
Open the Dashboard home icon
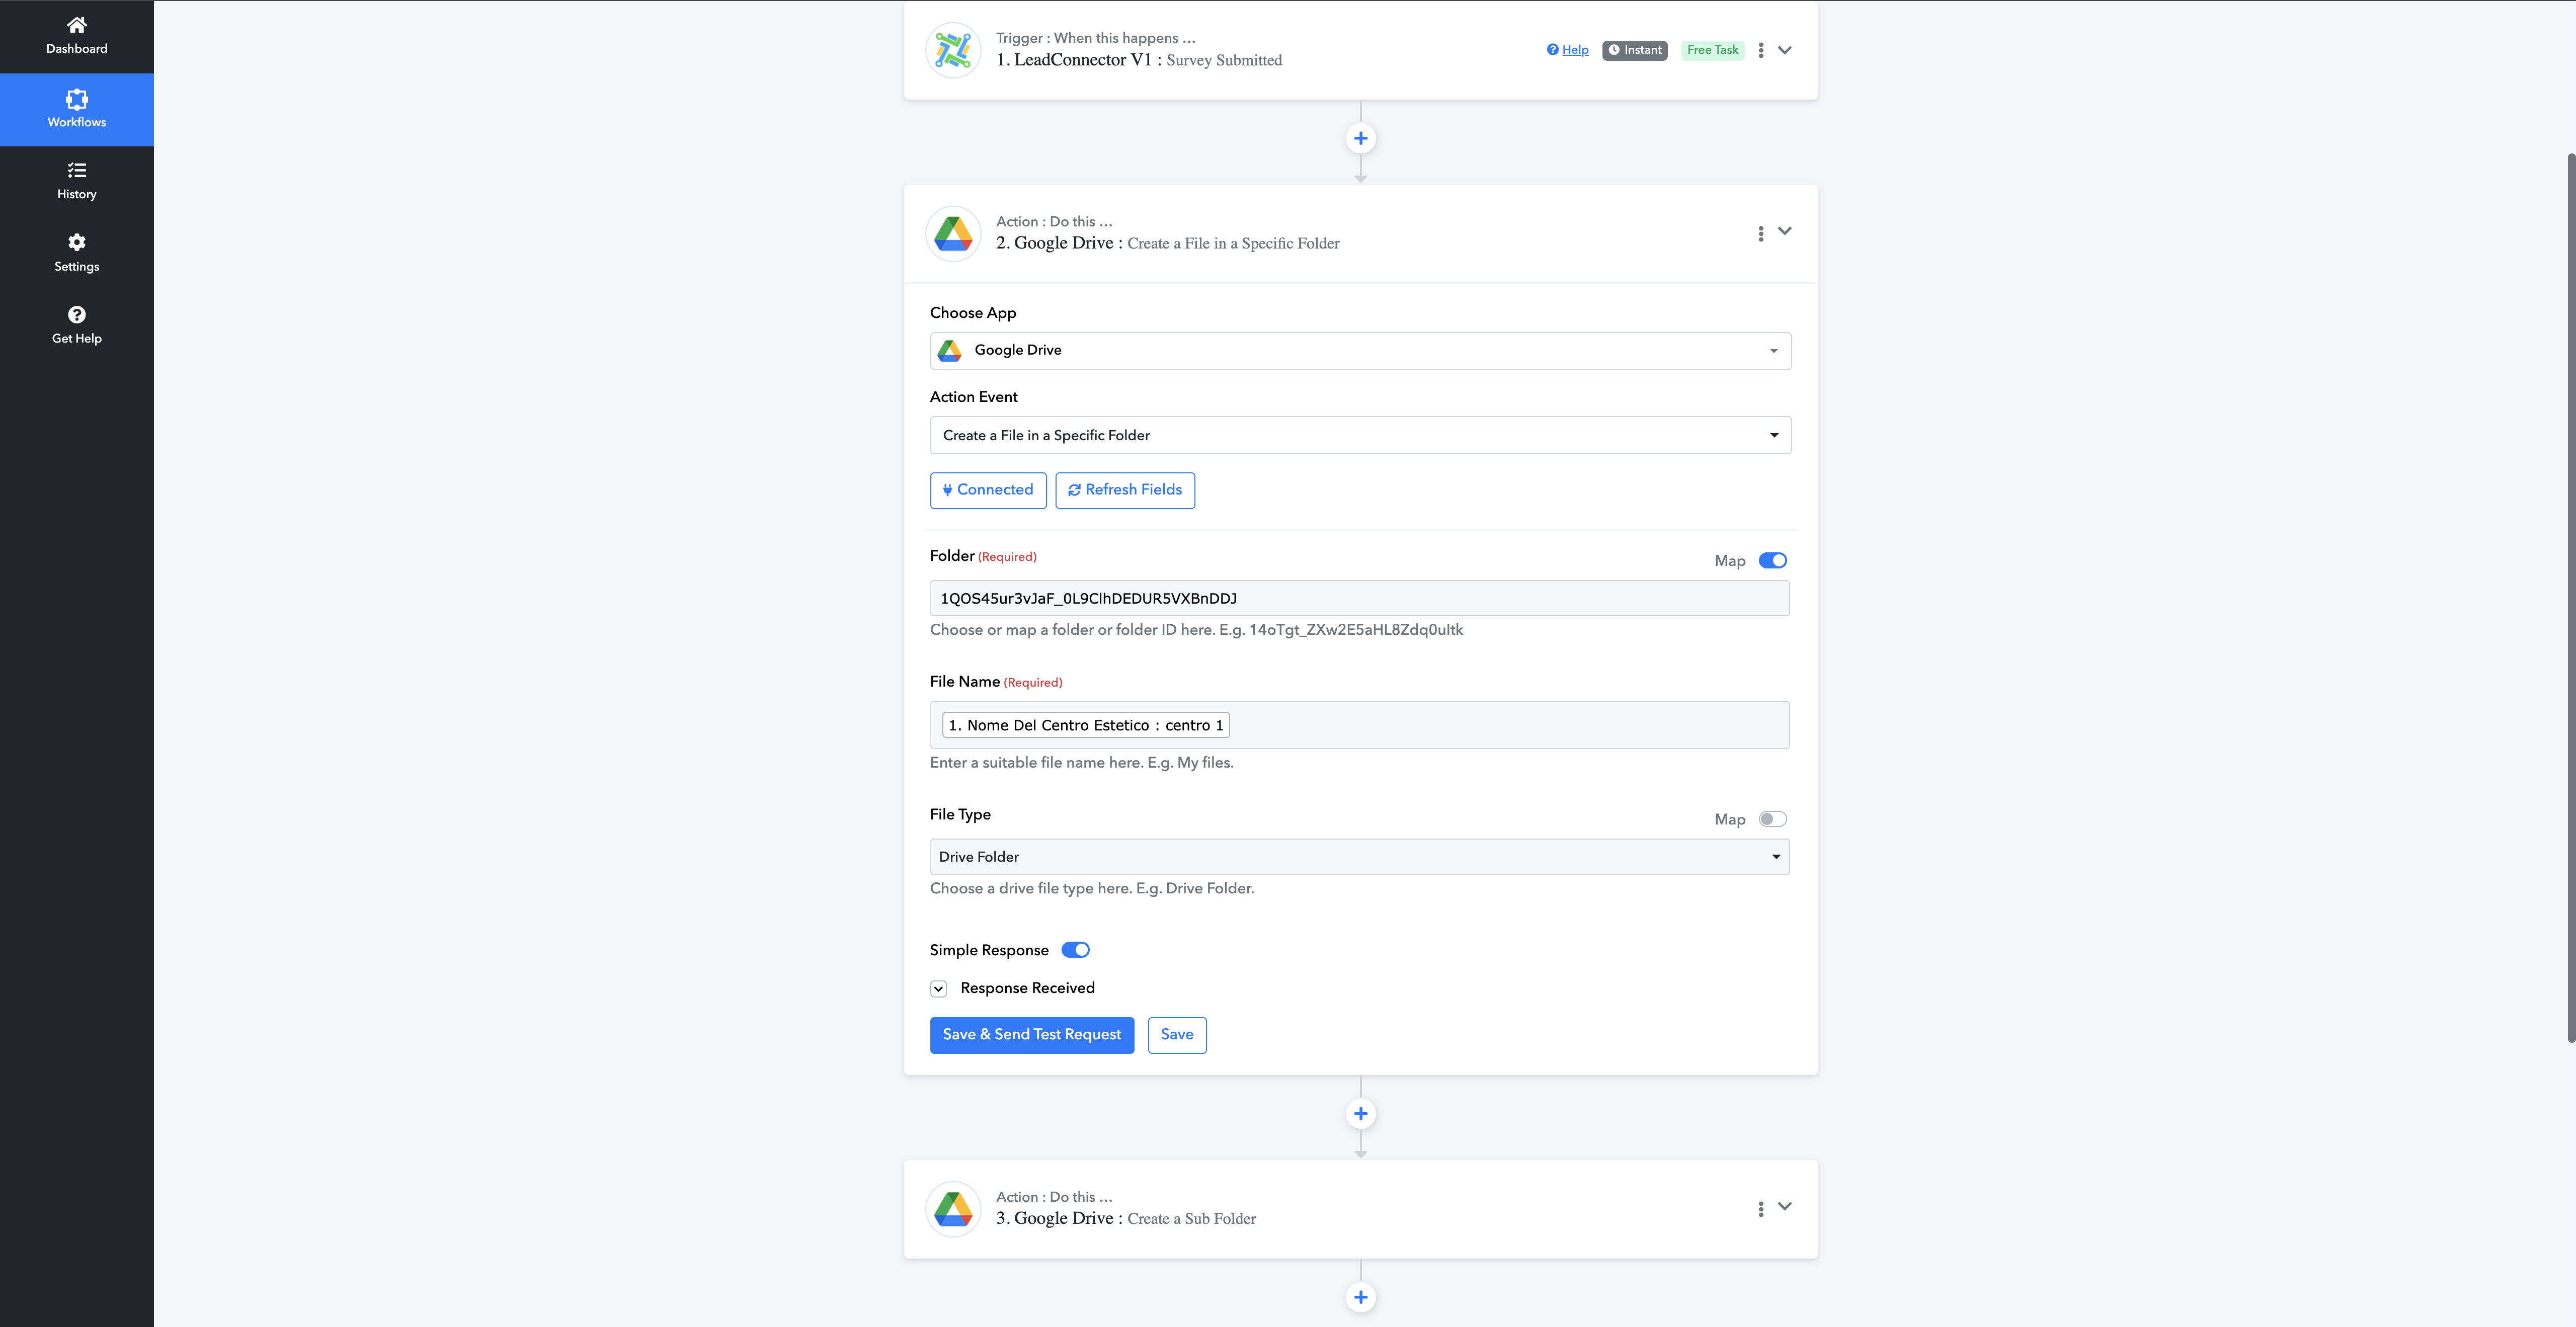click(76, 25)
